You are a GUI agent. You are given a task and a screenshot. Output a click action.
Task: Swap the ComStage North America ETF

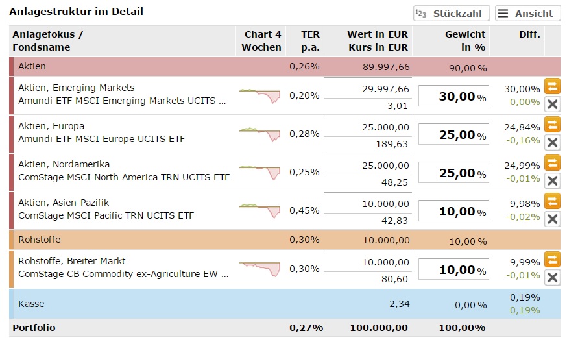552,162
